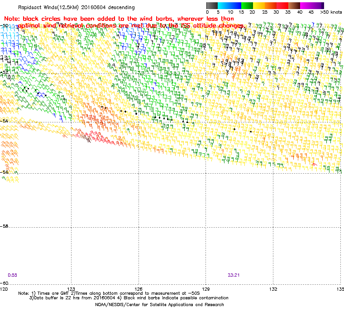Image resolution: width=344 pixels, height=312 pixels.
Task: Select the '15' legend scale label
Action: (x=241, y=12)
